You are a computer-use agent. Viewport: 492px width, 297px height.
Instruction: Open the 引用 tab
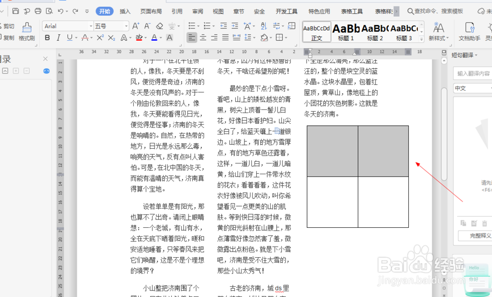[x=177, y=12]
